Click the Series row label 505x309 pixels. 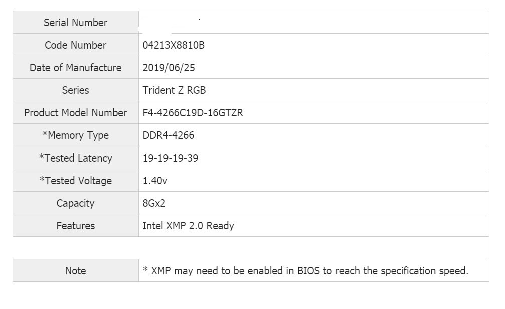(x=75, y=90)
